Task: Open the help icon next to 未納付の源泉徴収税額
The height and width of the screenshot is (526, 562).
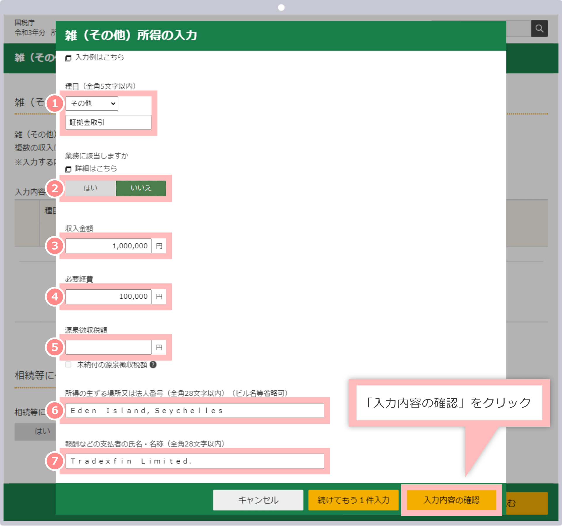Action: tap(153, 365)
